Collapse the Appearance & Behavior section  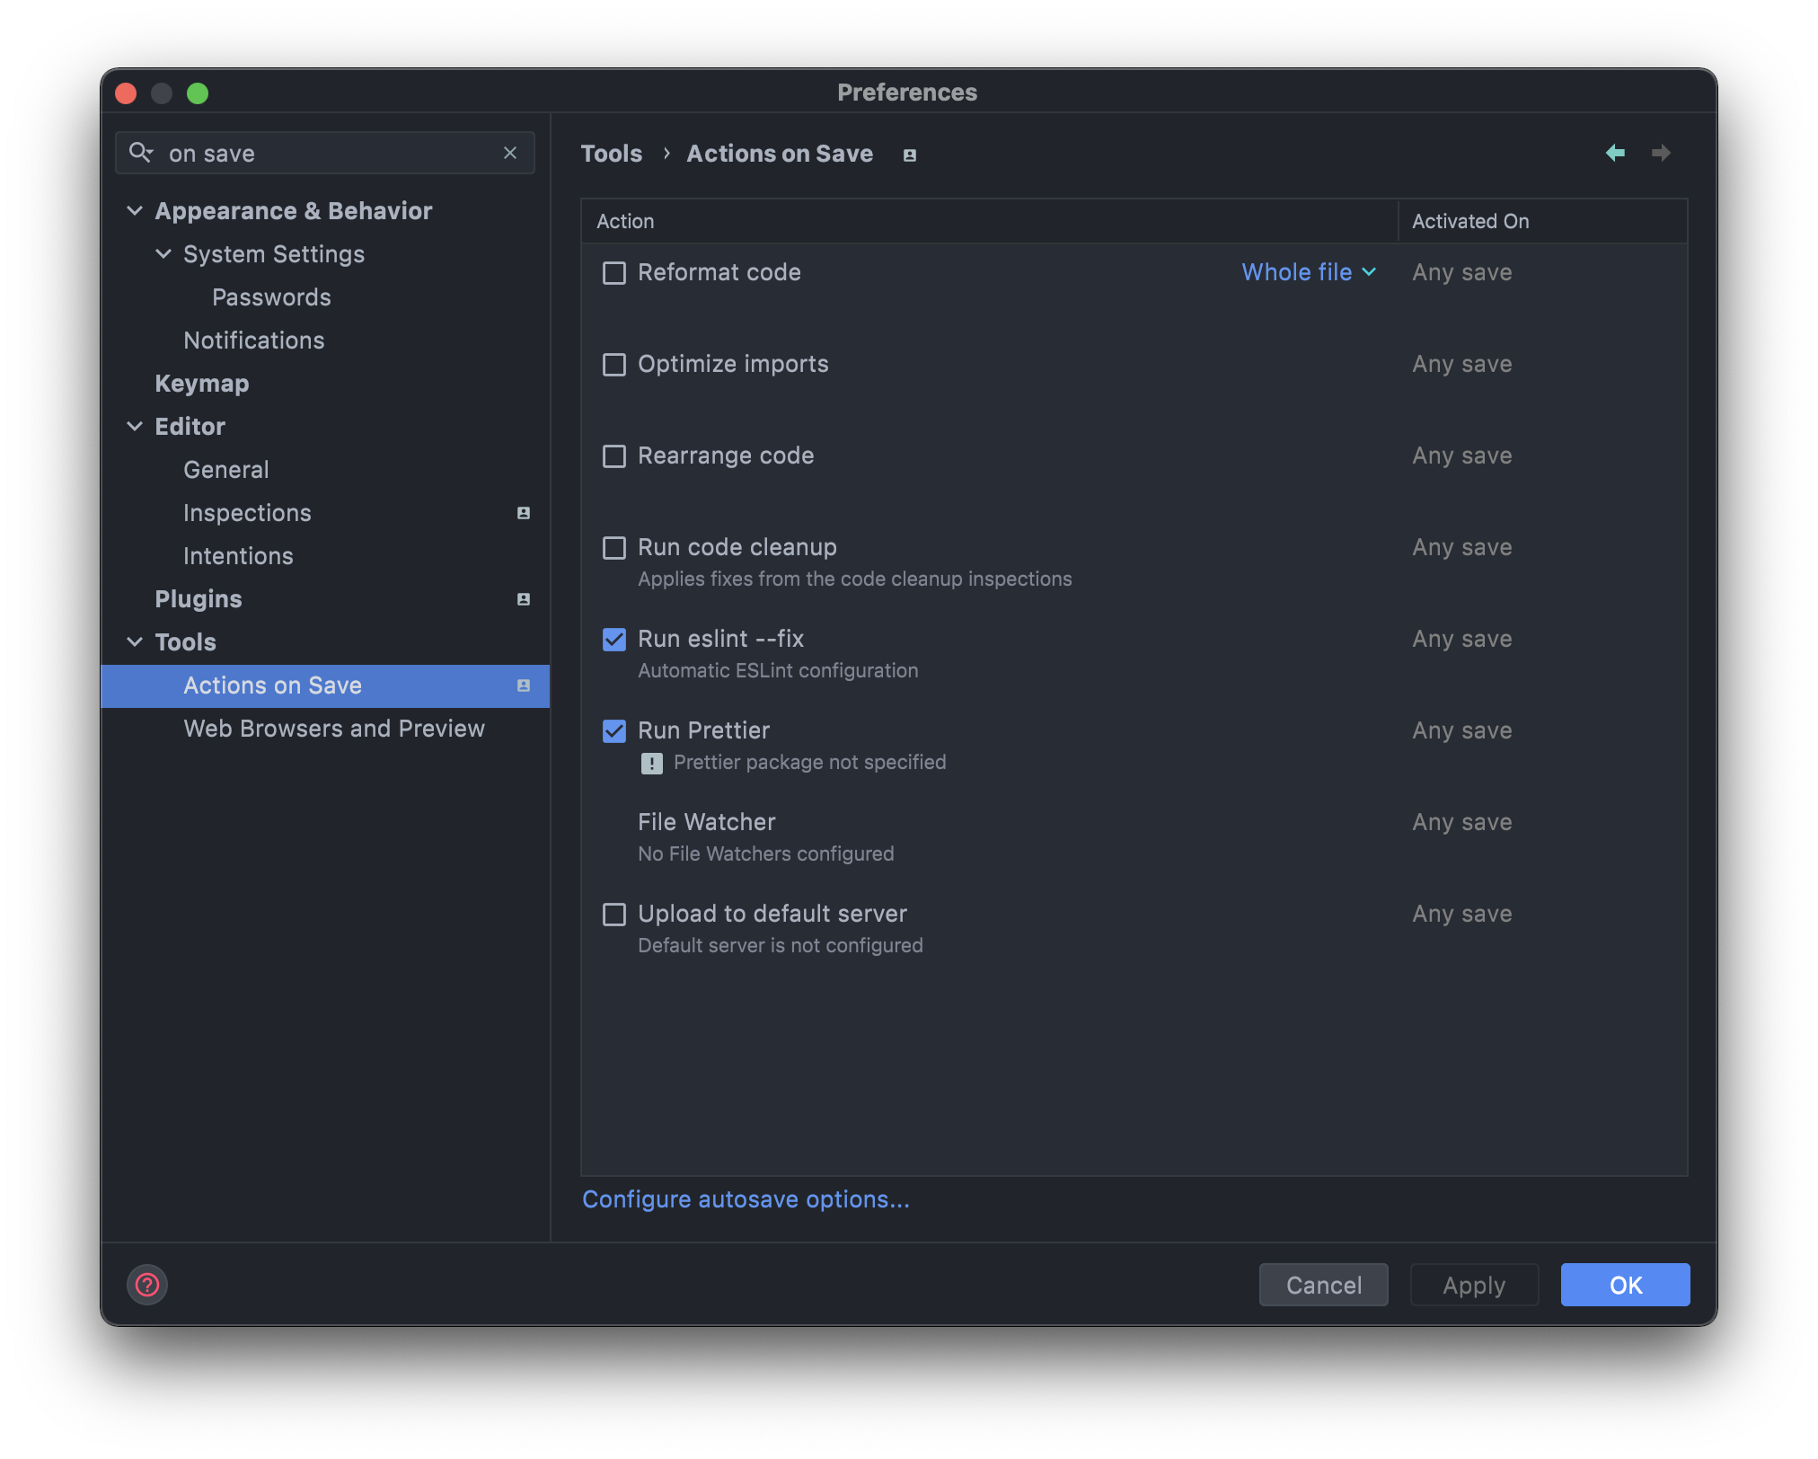[135, 211]
